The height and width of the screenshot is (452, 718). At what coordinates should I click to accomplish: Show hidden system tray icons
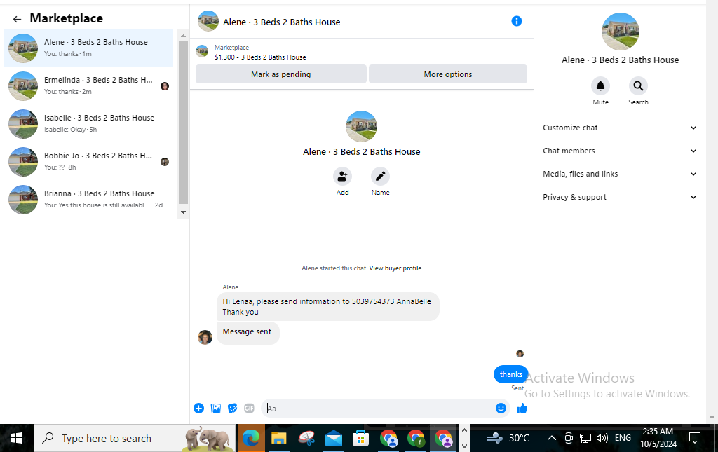(x=552, y=438)
